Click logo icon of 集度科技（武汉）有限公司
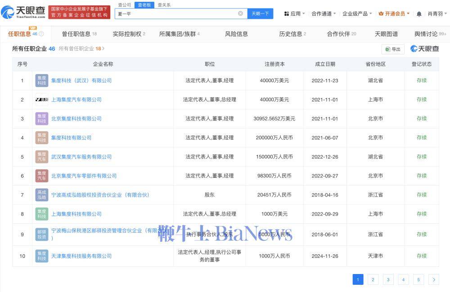This screenshot has height=292, width=450. pyautogui.click(x=41, y=80)
